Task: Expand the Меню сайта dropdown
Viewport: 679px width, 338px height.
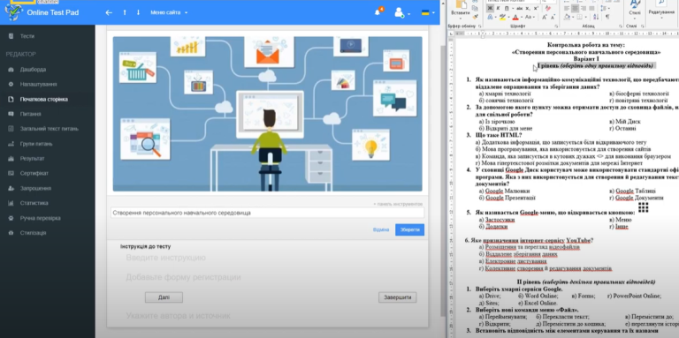Action: point(169,12)
